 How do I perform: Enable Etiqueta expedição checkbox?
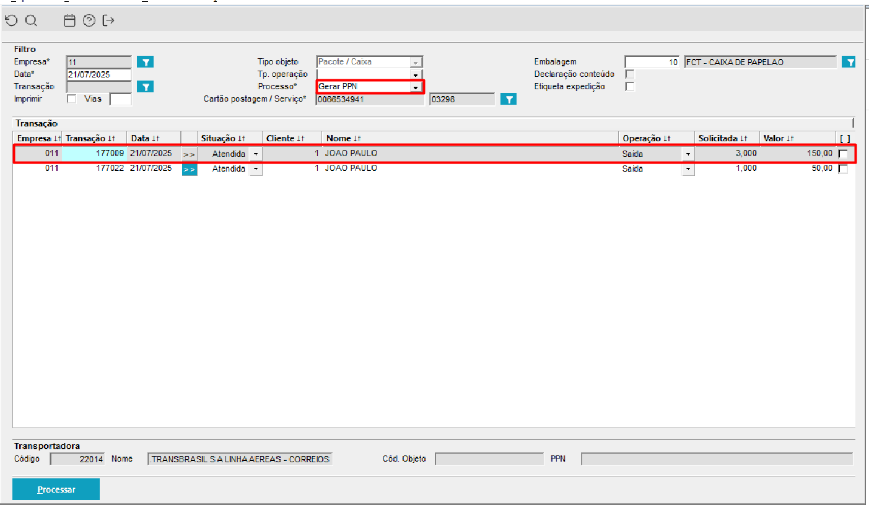pyautogui.click(x=630, y=87)
